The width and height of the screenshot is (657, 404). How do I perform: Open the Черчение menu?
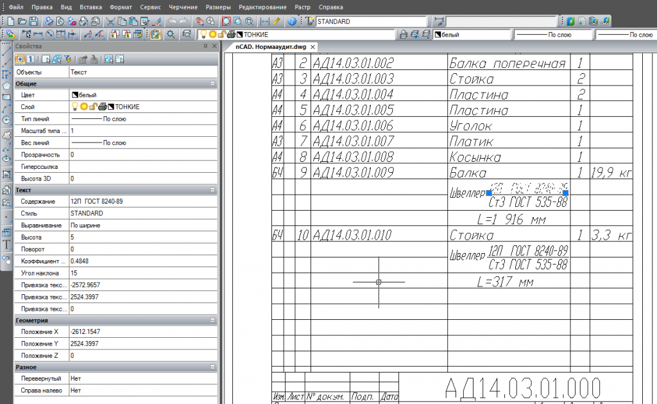tap(183, 7)
